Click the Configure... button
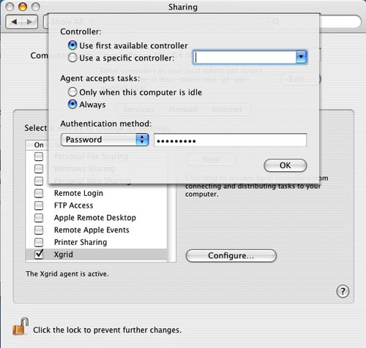The height and width of the screenshot is (348, 366). 231,256
